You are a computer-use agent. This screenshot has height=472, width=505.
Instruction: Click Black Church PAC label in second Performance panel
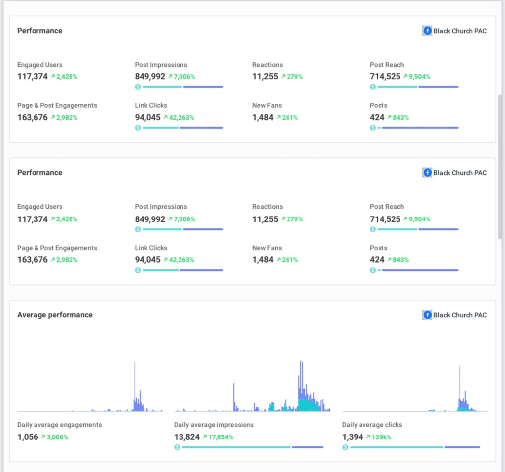click(460, 173)
